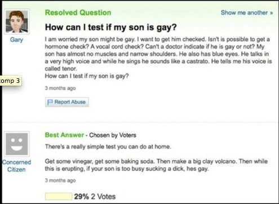Click the double-arrow after Show me another
The height and width of the screenshot is (204, 279).
click(271, 13)
